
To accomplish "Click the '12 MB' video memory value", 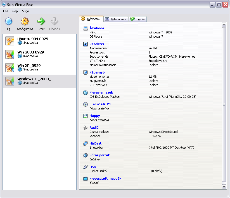I will click(153, 77).
